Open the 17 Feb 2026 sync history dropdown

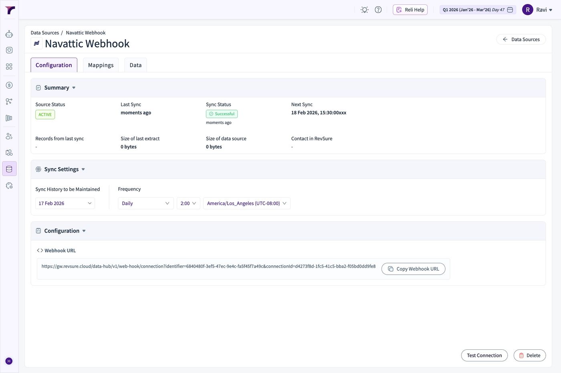tap(65, 203)
